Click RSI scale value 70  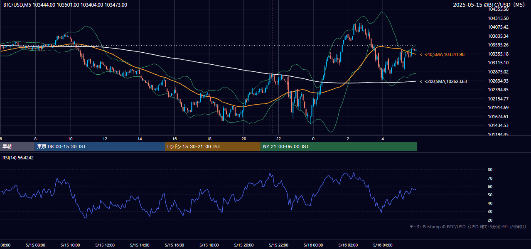coord(490,178)
